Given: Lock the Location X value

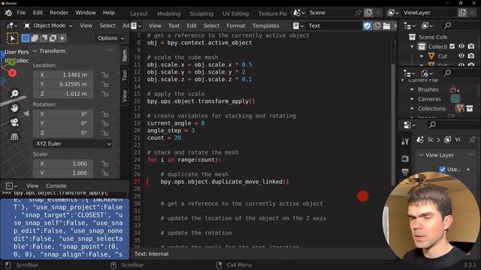Looking at the screenshot, I should pos(104,75).
